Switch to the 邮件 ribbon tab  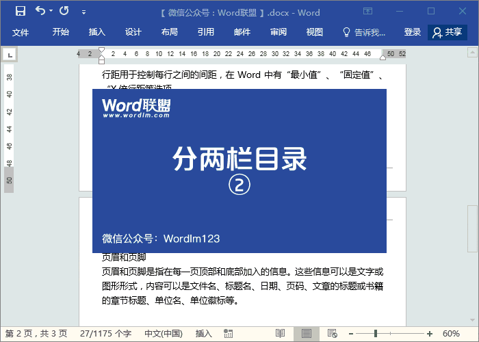point(242,32)
